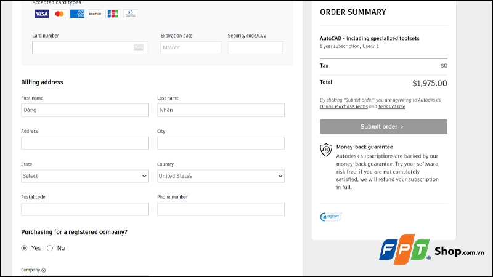Click the JCB card icon
Viewport: 493px width, 277px height.
point(112,14)
